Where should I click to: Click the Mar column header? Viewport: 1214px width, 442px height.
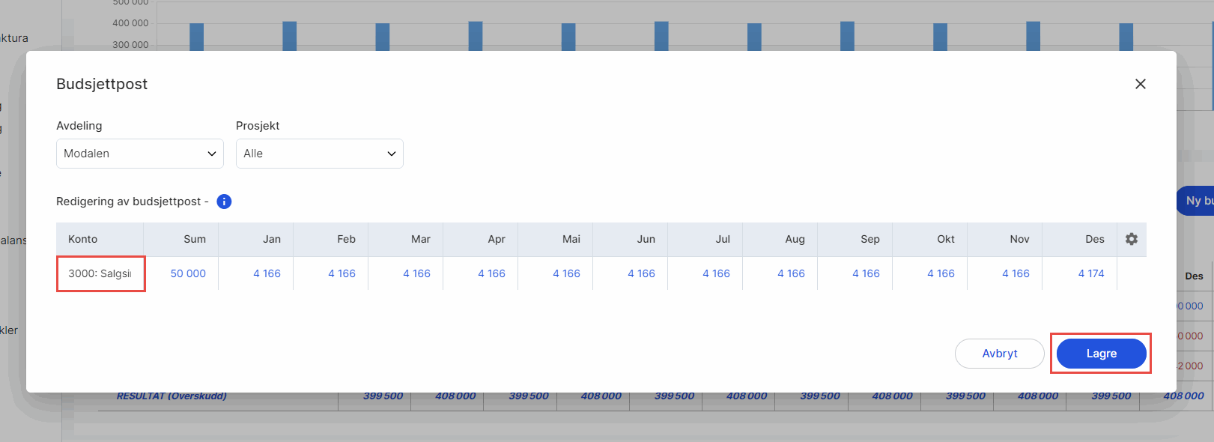pos(420,239)
